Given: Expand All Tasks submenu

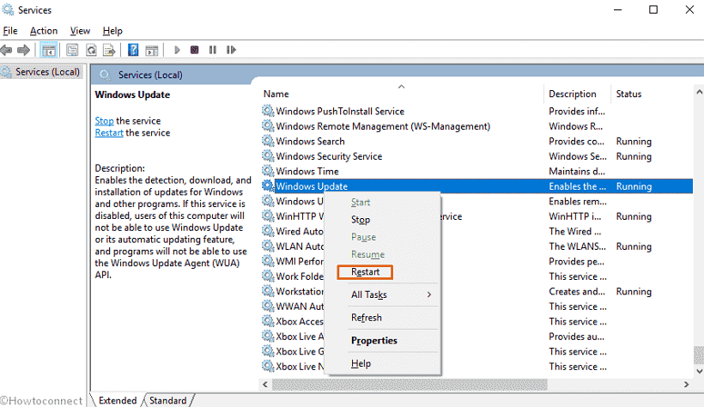Looking at the screenshot, I should (382, 295).
